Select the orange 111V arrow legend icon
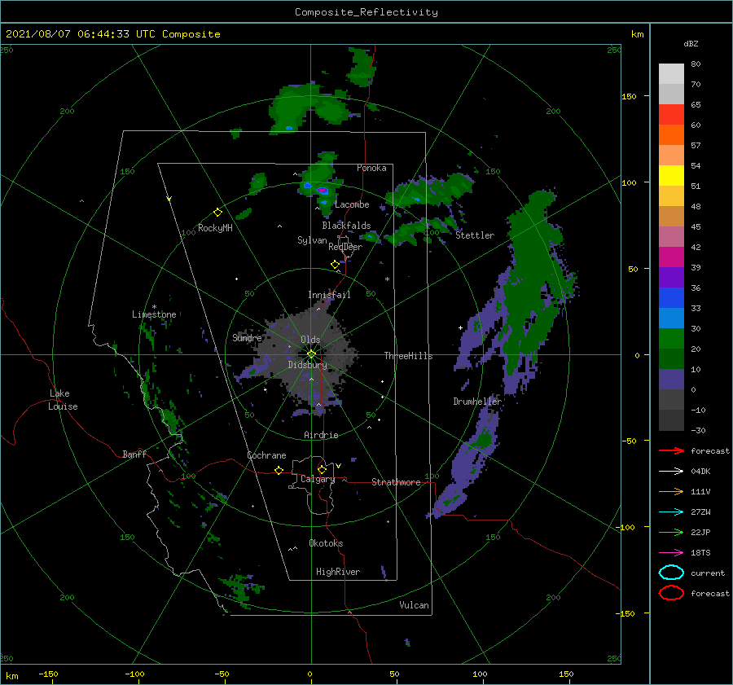The image size is (733, 685). pyautogui.click(x=671, y=491)
